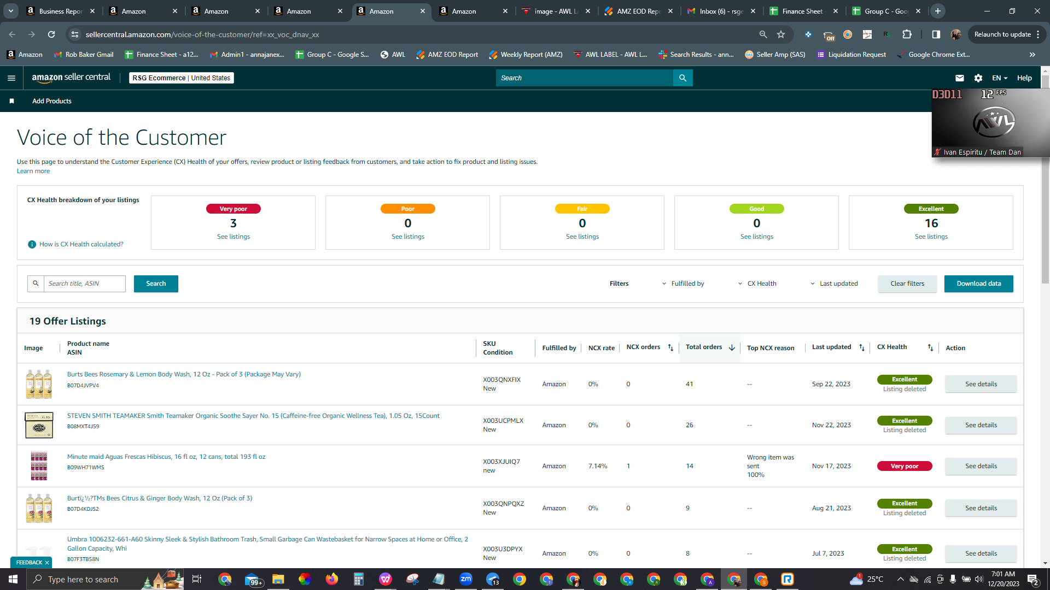The height and width of the screenshot is (590, 1050).
Task: Click See listings under Excellent
Action: click(931, 237)
